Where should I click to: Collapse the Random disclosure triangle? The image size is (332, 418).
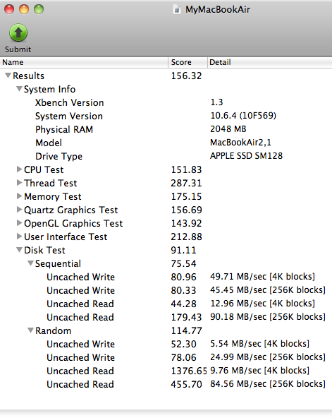30,330
